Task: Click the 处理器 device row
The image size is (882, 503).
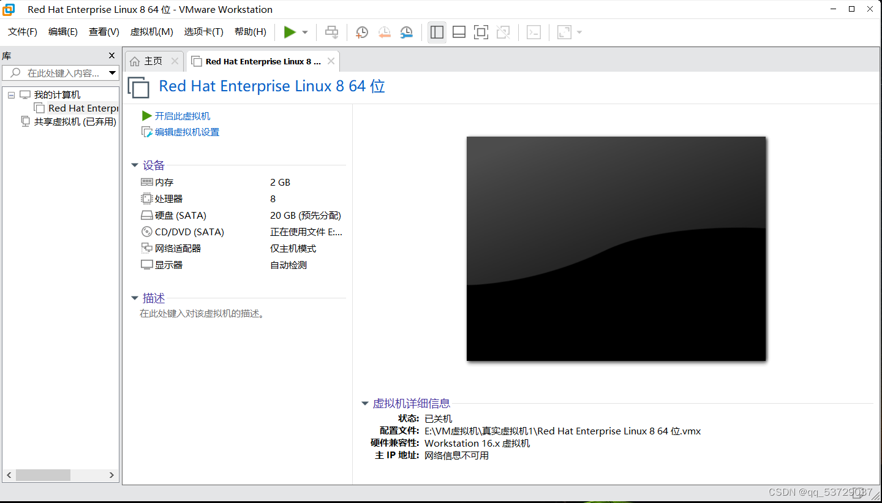Action: point(242,199)
